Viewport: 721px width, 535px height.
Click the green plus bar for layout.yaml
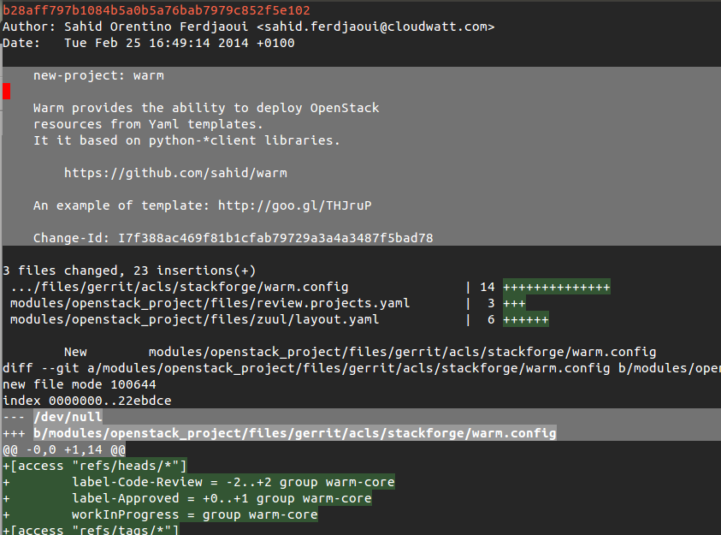525,319
